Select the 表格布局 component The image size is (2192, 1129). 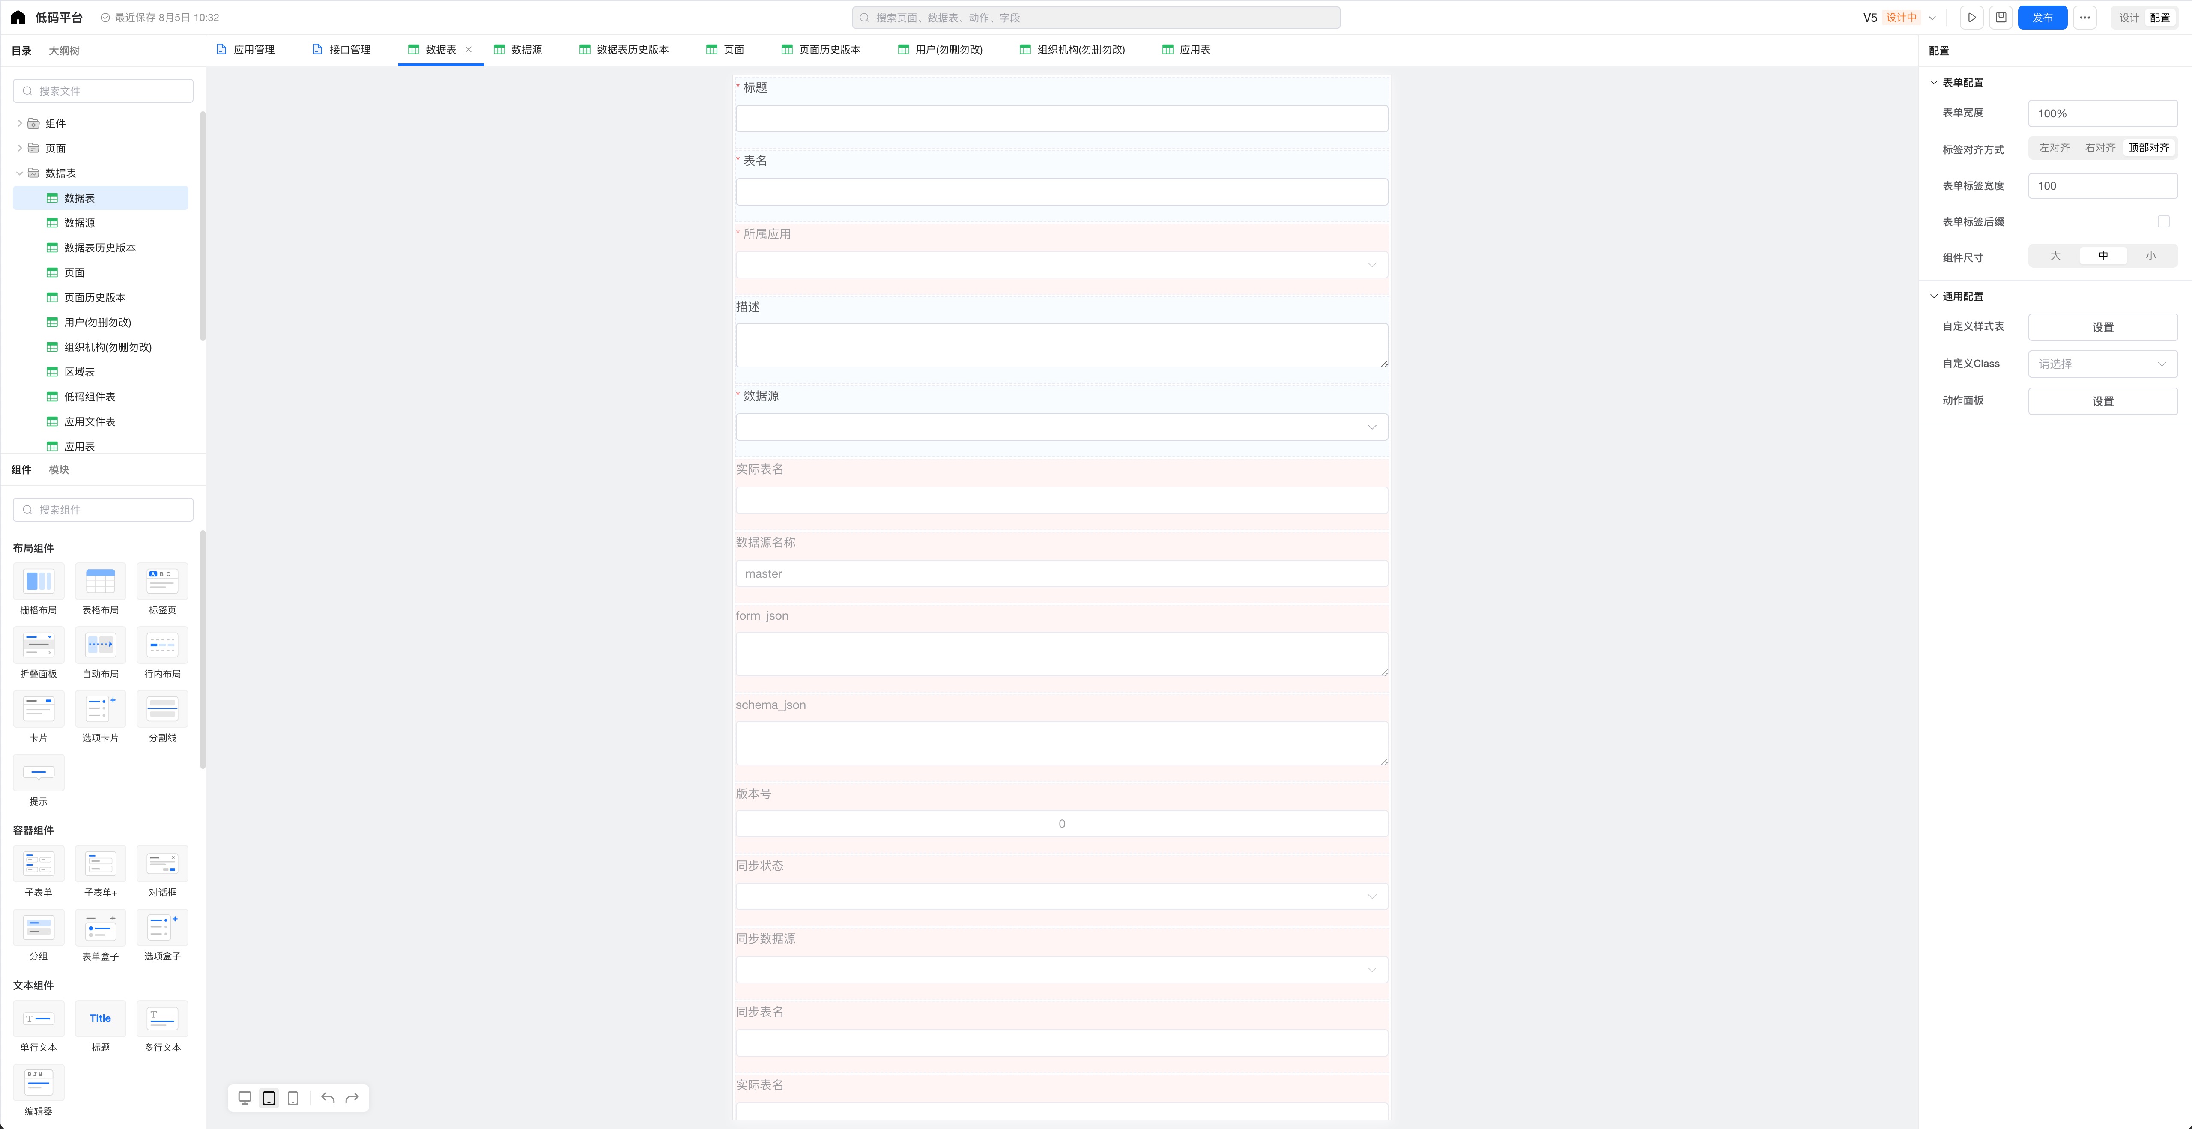pyautogui.click(x=100, y=589)
